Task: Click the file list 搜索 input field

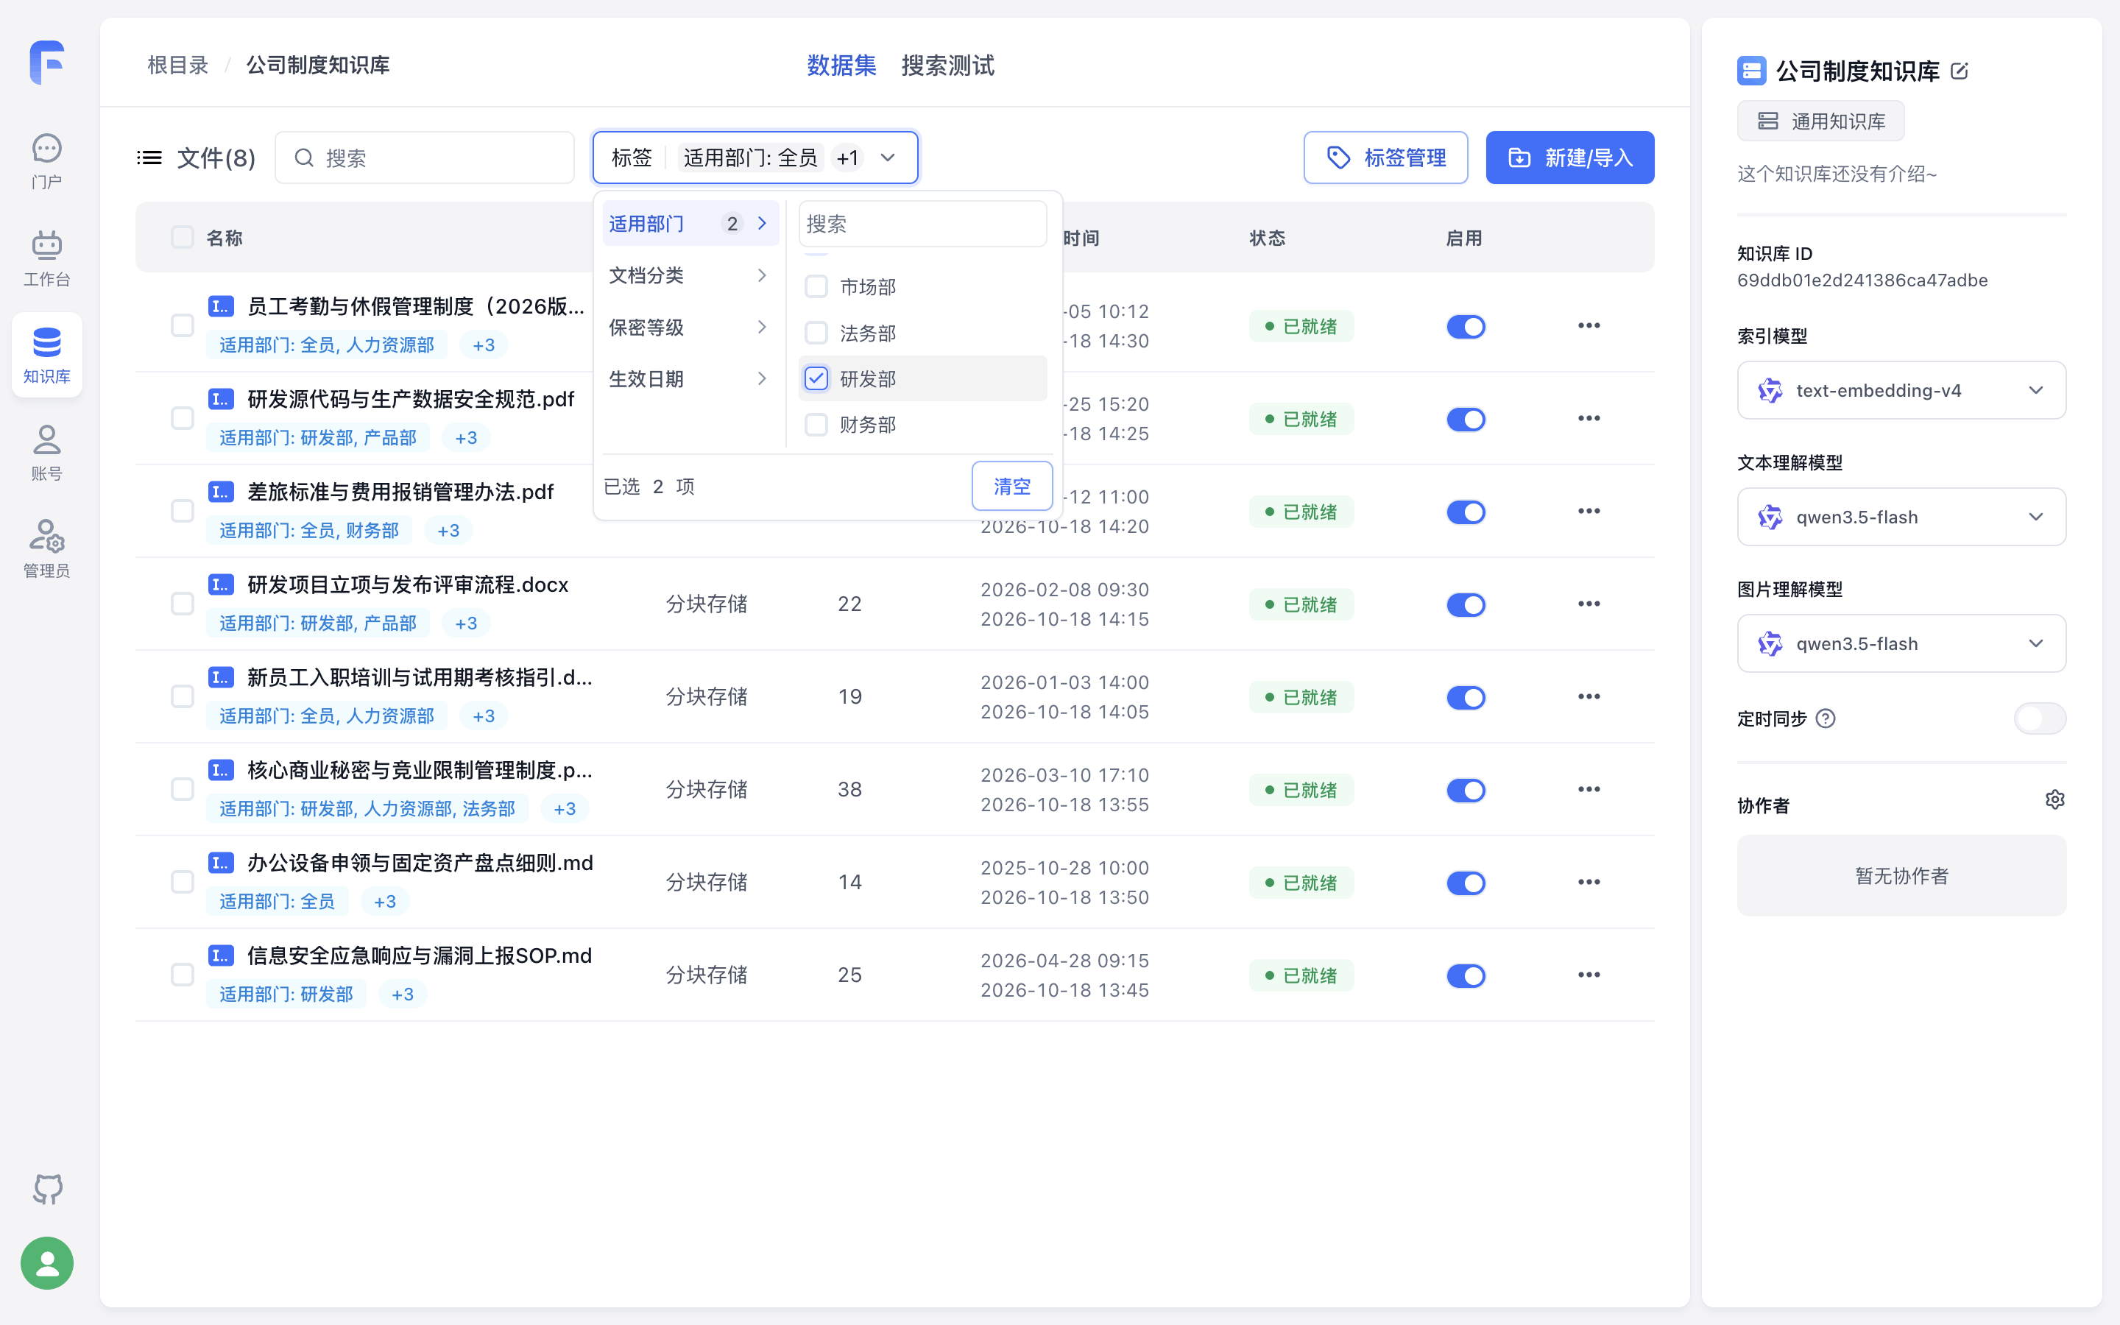Action: 425,158
